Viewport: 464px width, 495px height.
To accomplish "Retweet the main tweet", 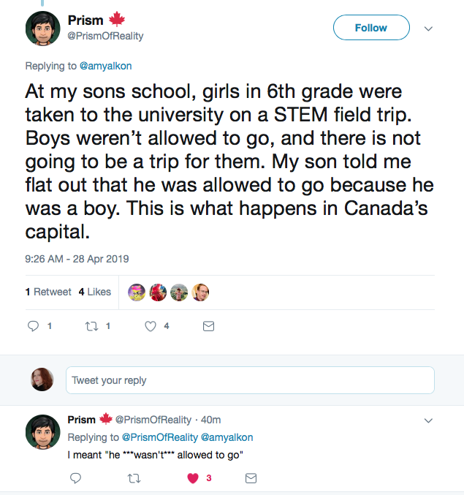I will [93, 327].
